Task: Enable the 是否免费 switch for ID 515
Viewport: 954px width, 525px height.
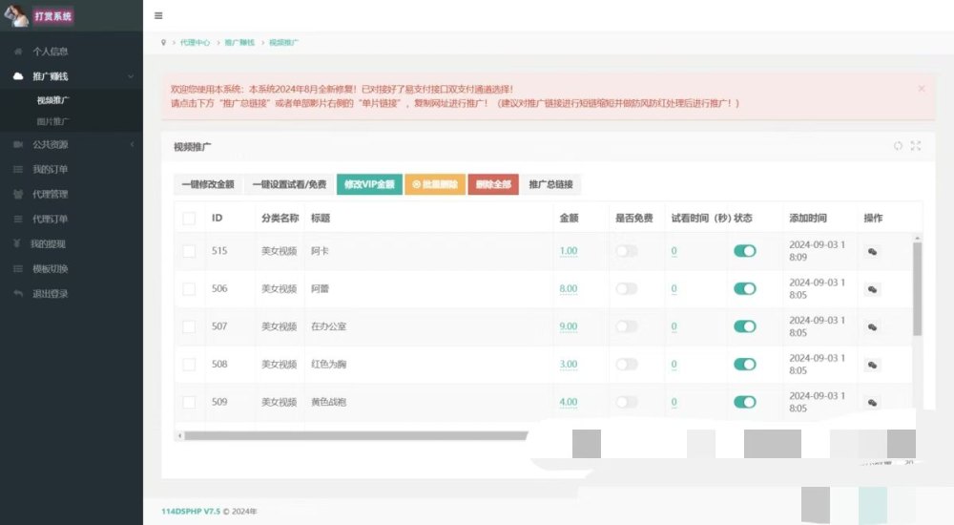Action: (626, 251)
